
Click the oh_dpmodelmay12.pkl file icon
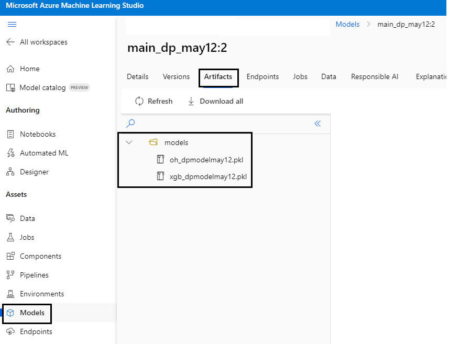pos(160,159)
